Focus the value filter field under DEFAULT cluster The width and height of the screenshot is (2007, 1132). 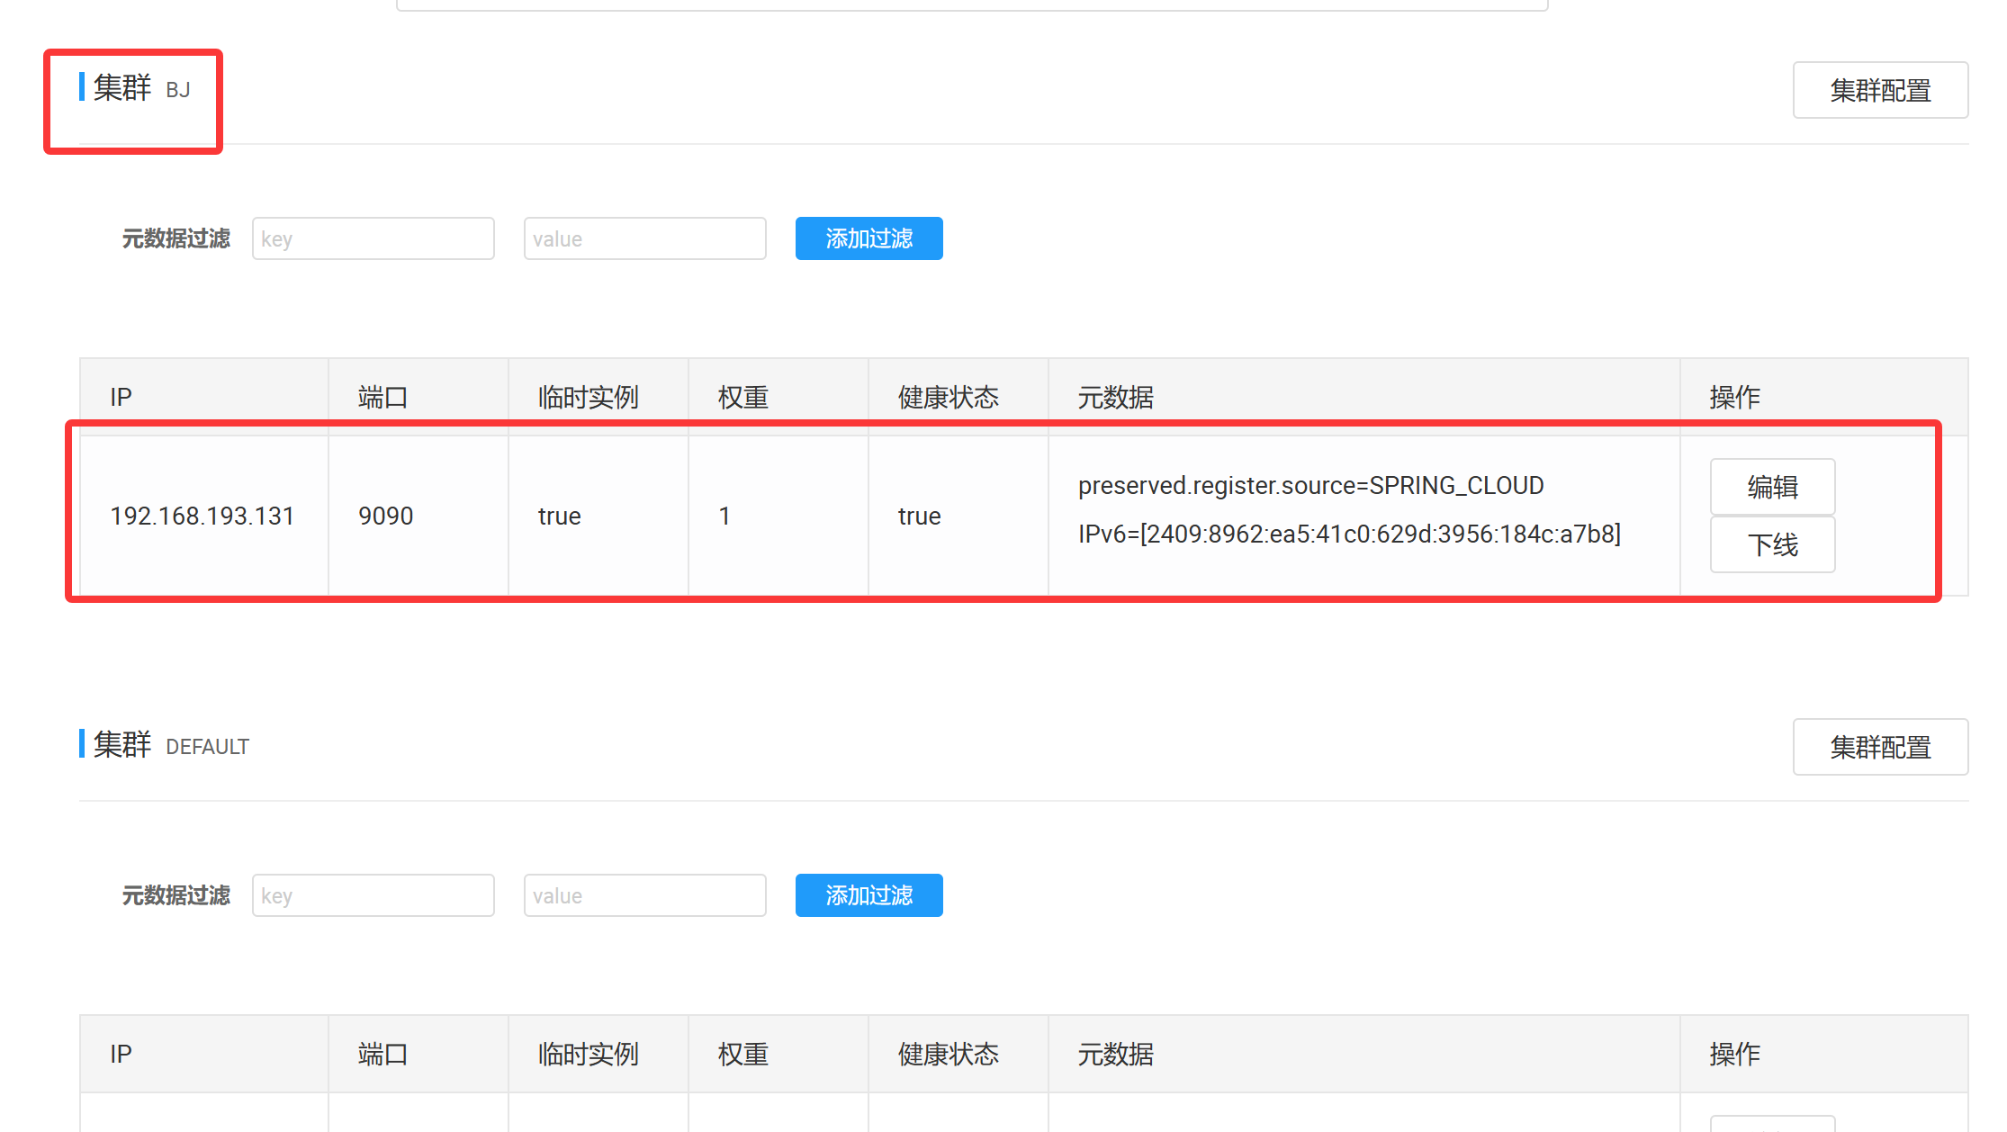pos(644,895)
